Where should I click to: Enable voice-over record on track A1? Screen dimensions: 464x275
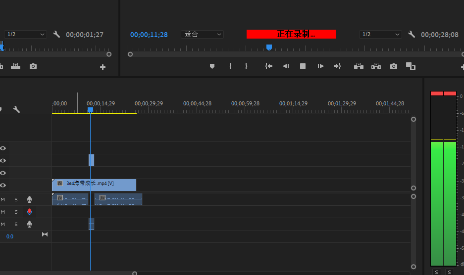tap(29, 200)
